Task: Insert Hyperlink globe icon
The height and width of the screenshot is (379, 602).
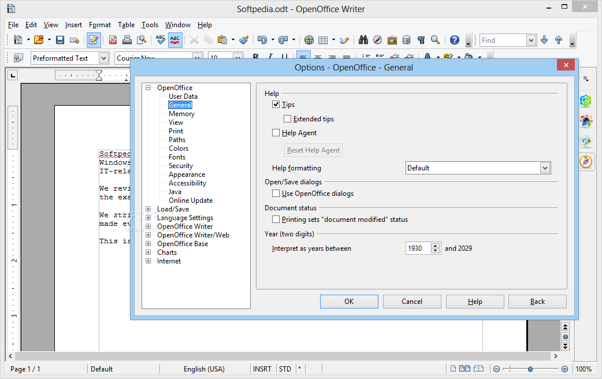Action: tap(309, 40)
